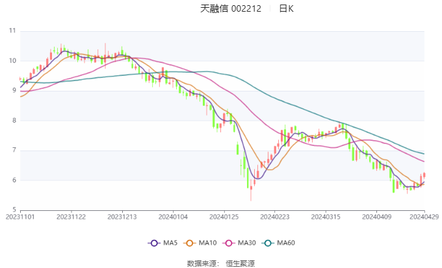Select the 日K chart type label

coord(287,8)
